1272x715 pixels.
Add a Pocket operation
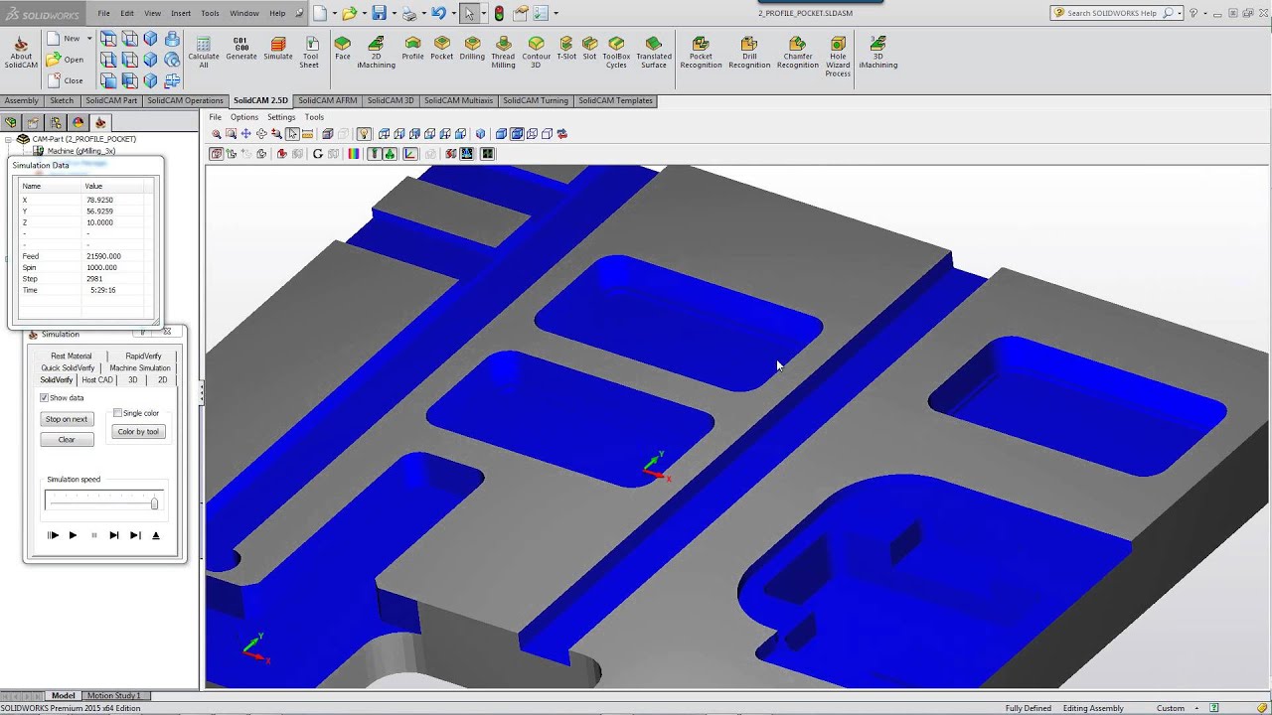(x=442, y=50)
